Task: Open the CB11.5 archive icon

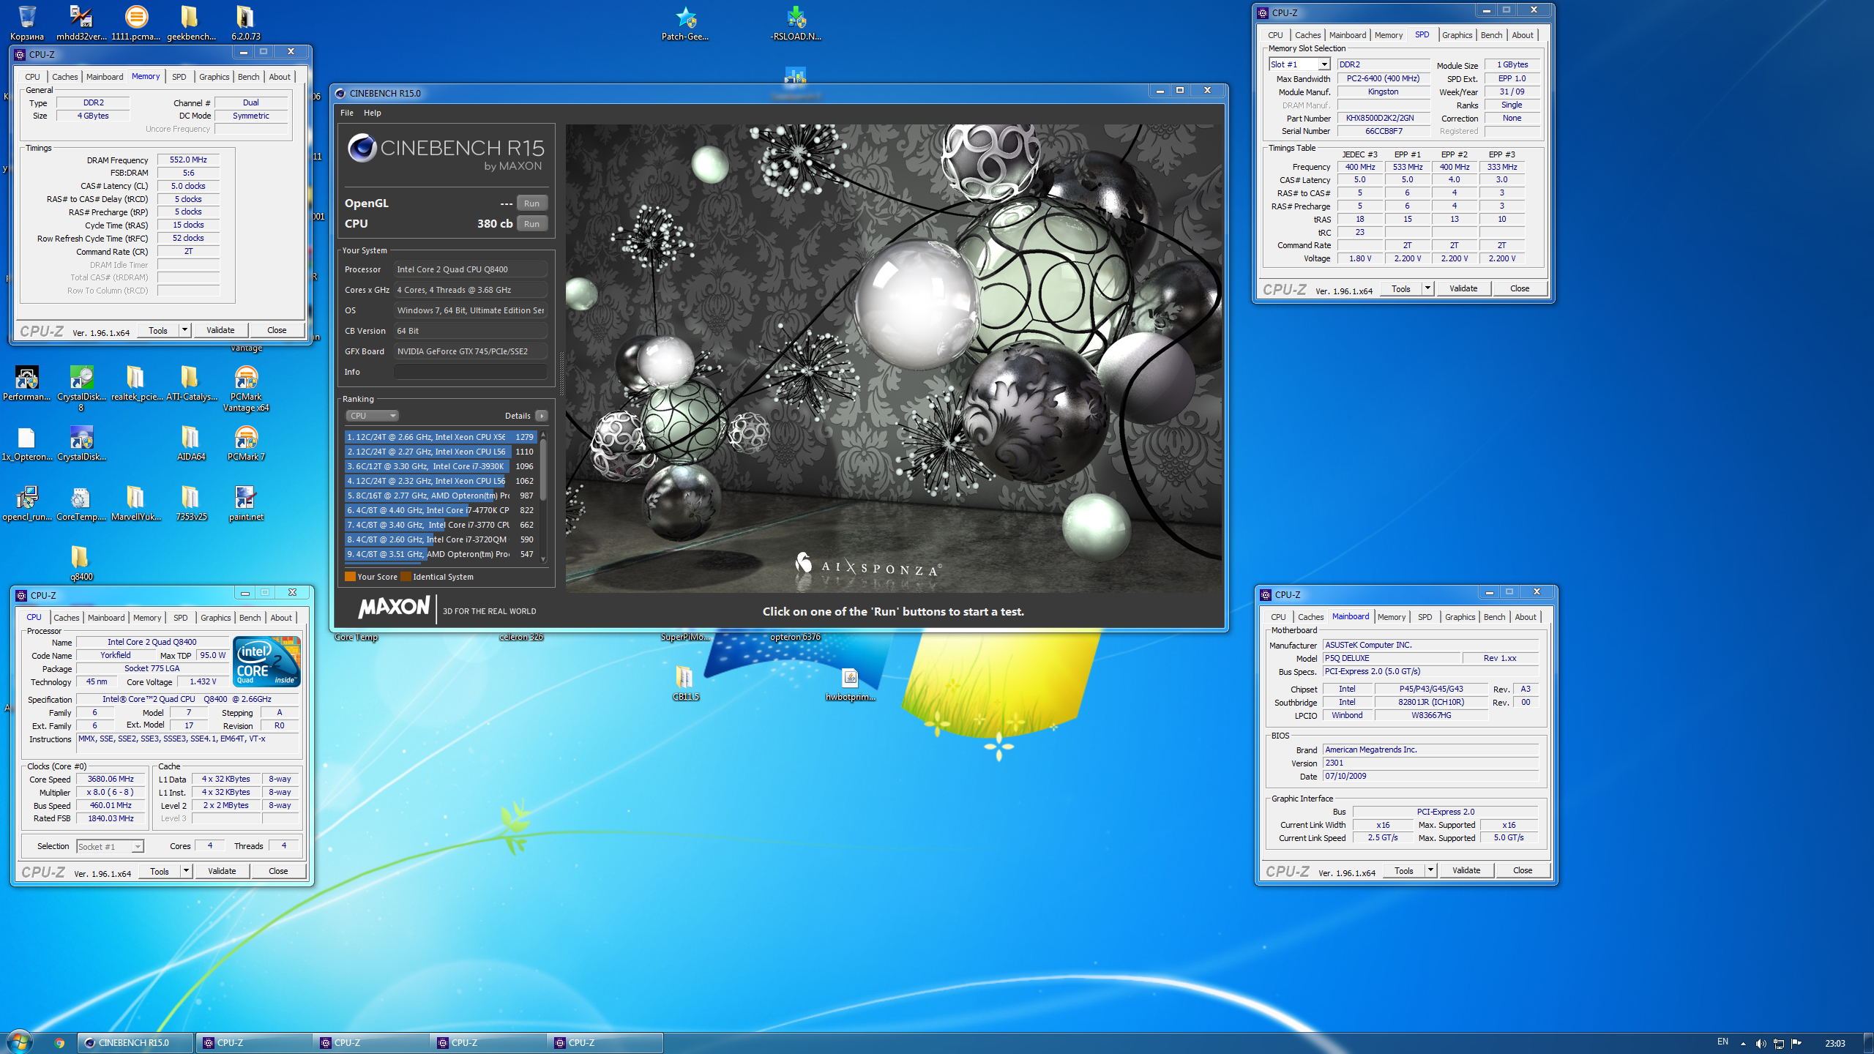Action: tap(685, 684)
